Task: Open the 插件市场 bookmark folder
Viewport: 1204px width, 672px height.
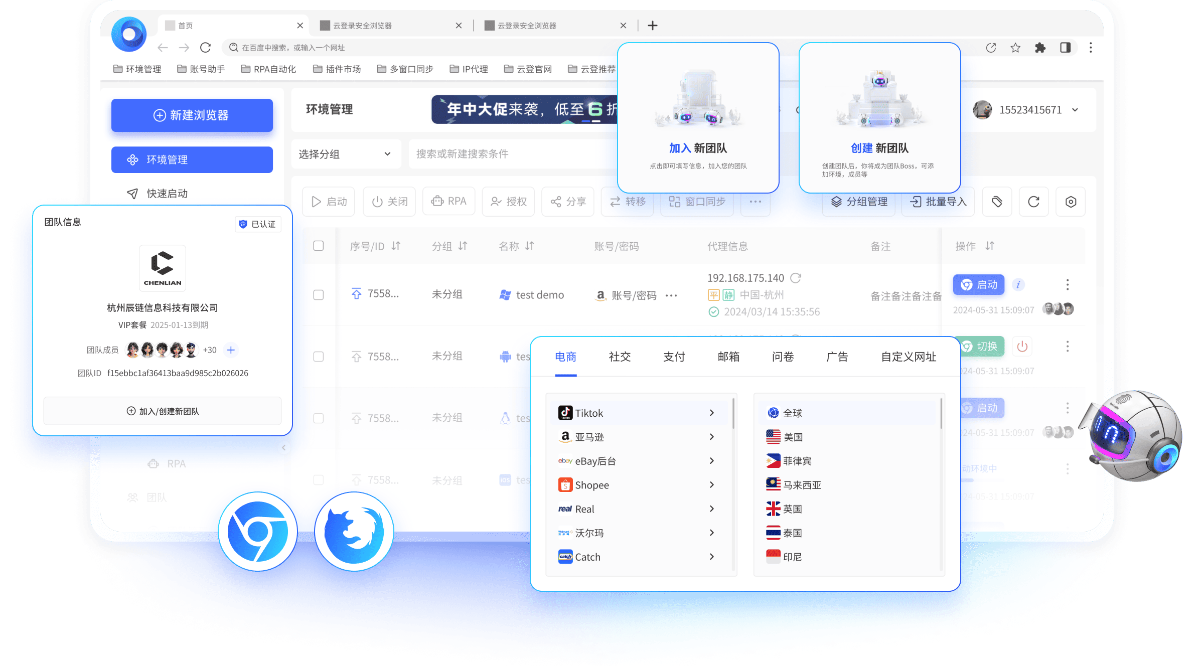Action: (337, 69)
